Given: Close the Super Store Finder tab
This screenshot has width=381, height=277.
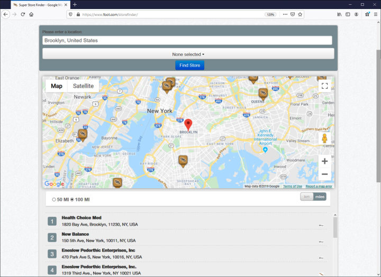Looking at the screenshot, I should [x=66, y=5].
